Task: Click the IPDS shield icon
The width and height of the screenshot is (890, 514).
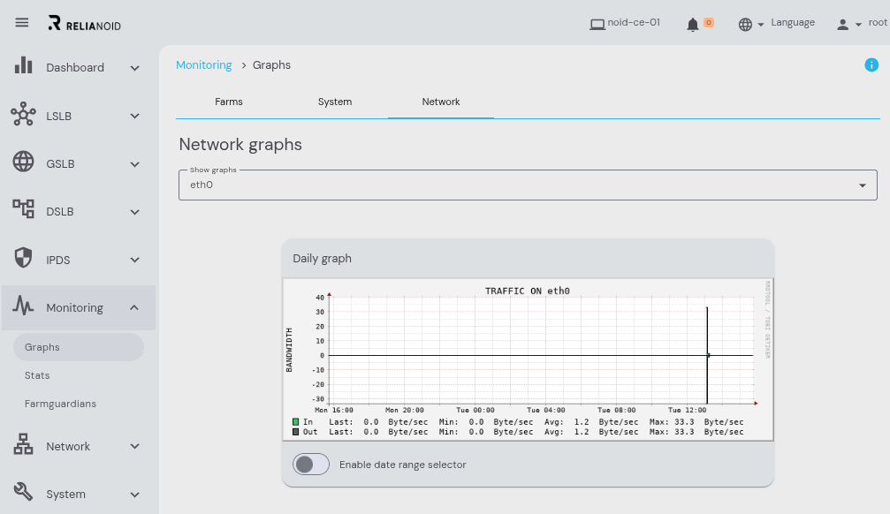Action: pyautogui.click(x=23, y=258)
